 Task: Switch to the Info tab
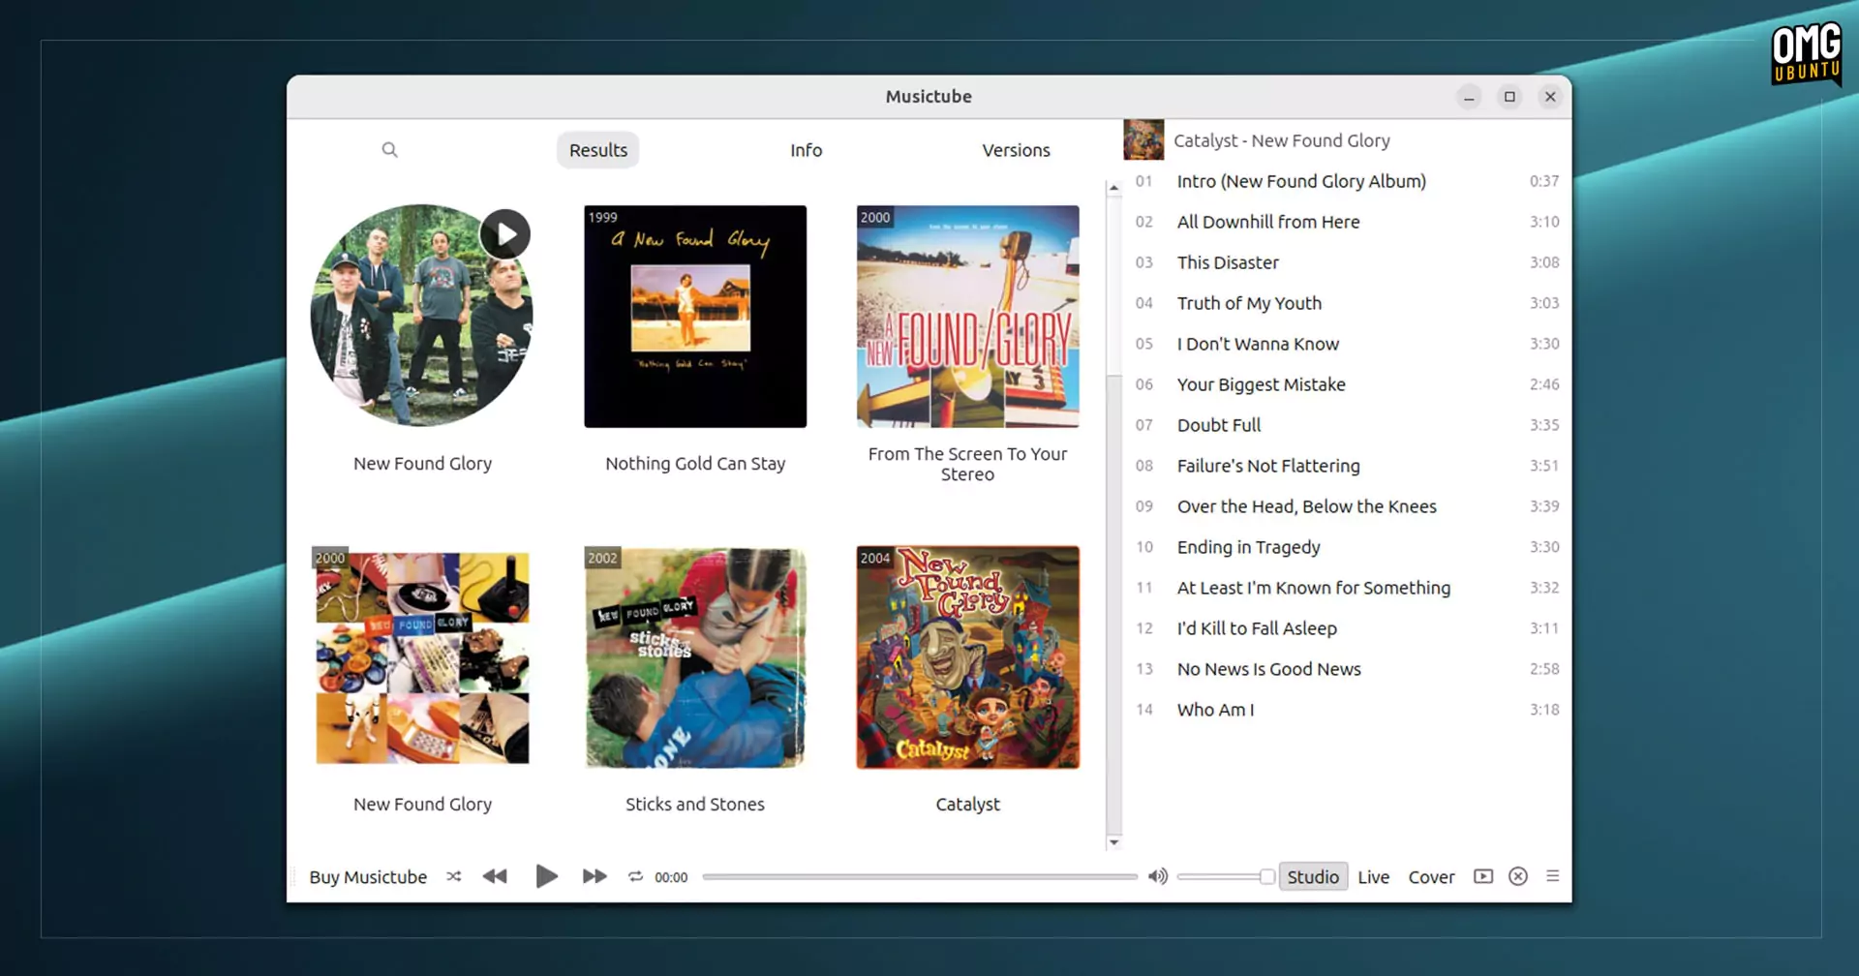point(806,149)
